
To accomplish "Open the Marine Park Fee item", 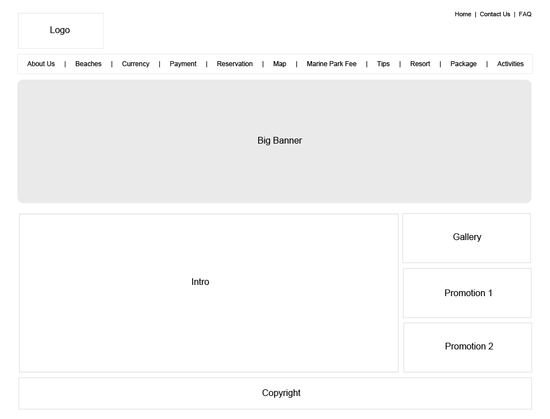I will pos(332,64).
